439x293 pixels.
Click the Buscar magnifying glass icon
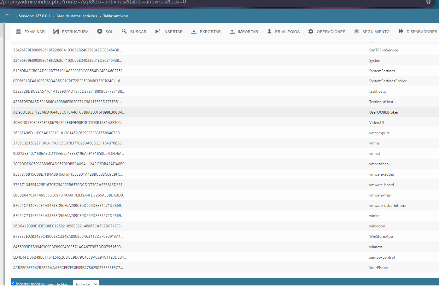click(124, 32)
